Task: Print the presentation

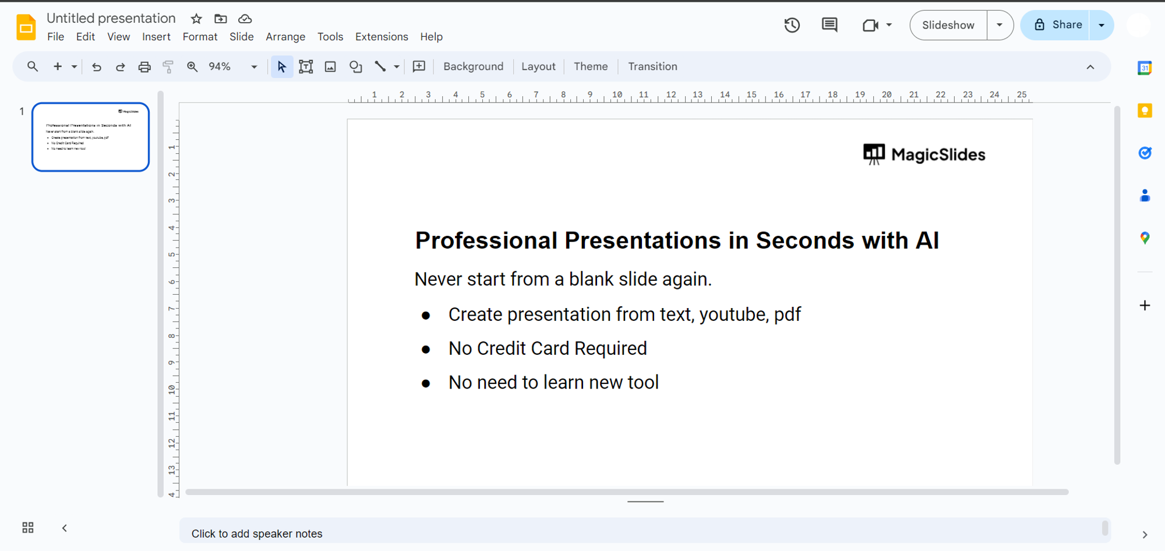Action: coord(144,66)
